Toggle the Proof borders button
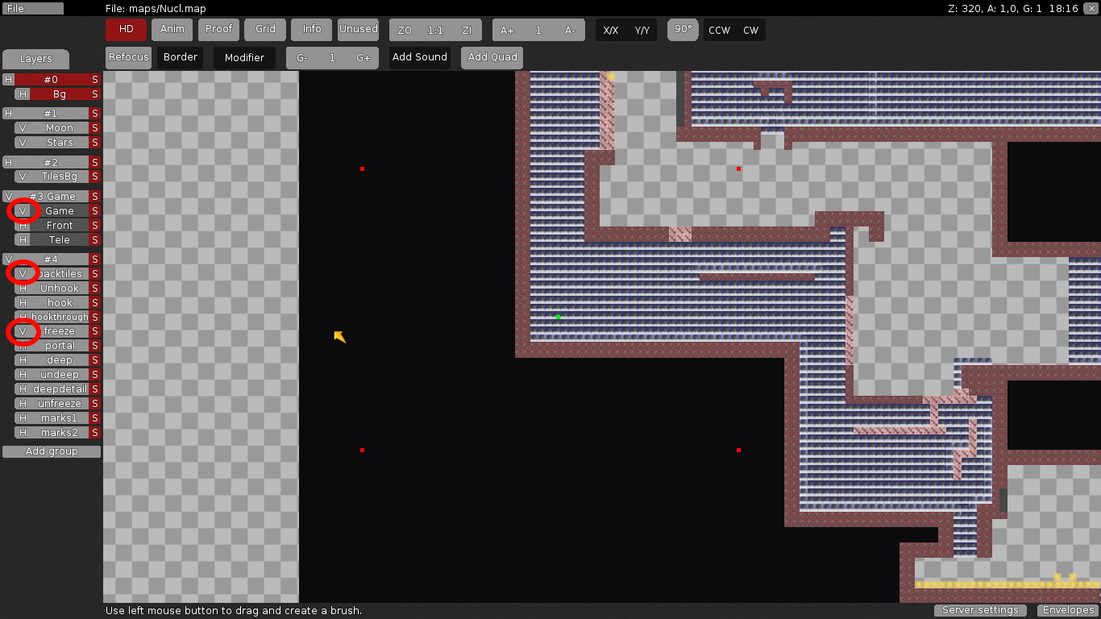This screenshot has height=619, width=1101. pyautogui.click(x=218, y=29)
